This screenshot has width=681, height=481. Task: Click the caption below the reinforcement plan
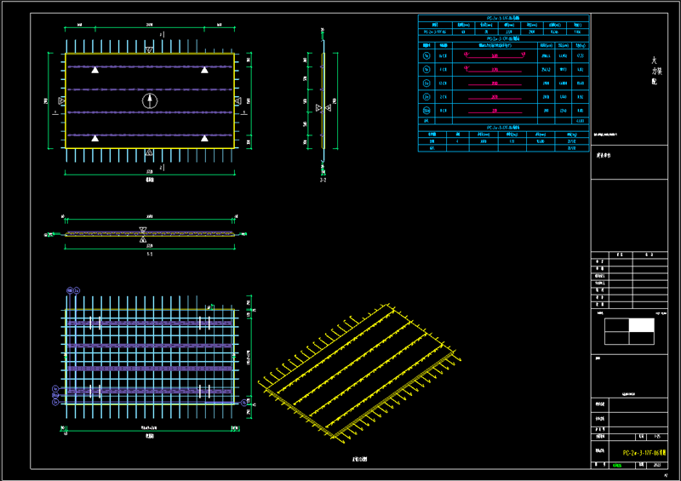click(x=150, y=436)
